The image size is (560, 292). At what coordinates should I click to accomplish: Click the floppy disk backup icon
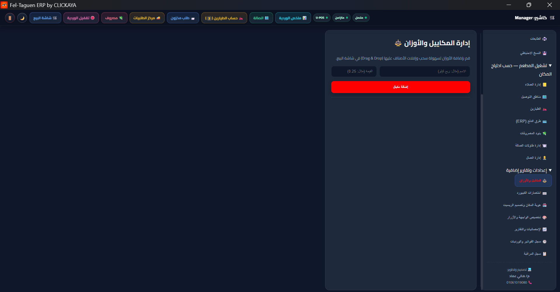pyautogui.click(x=545, y=53)
